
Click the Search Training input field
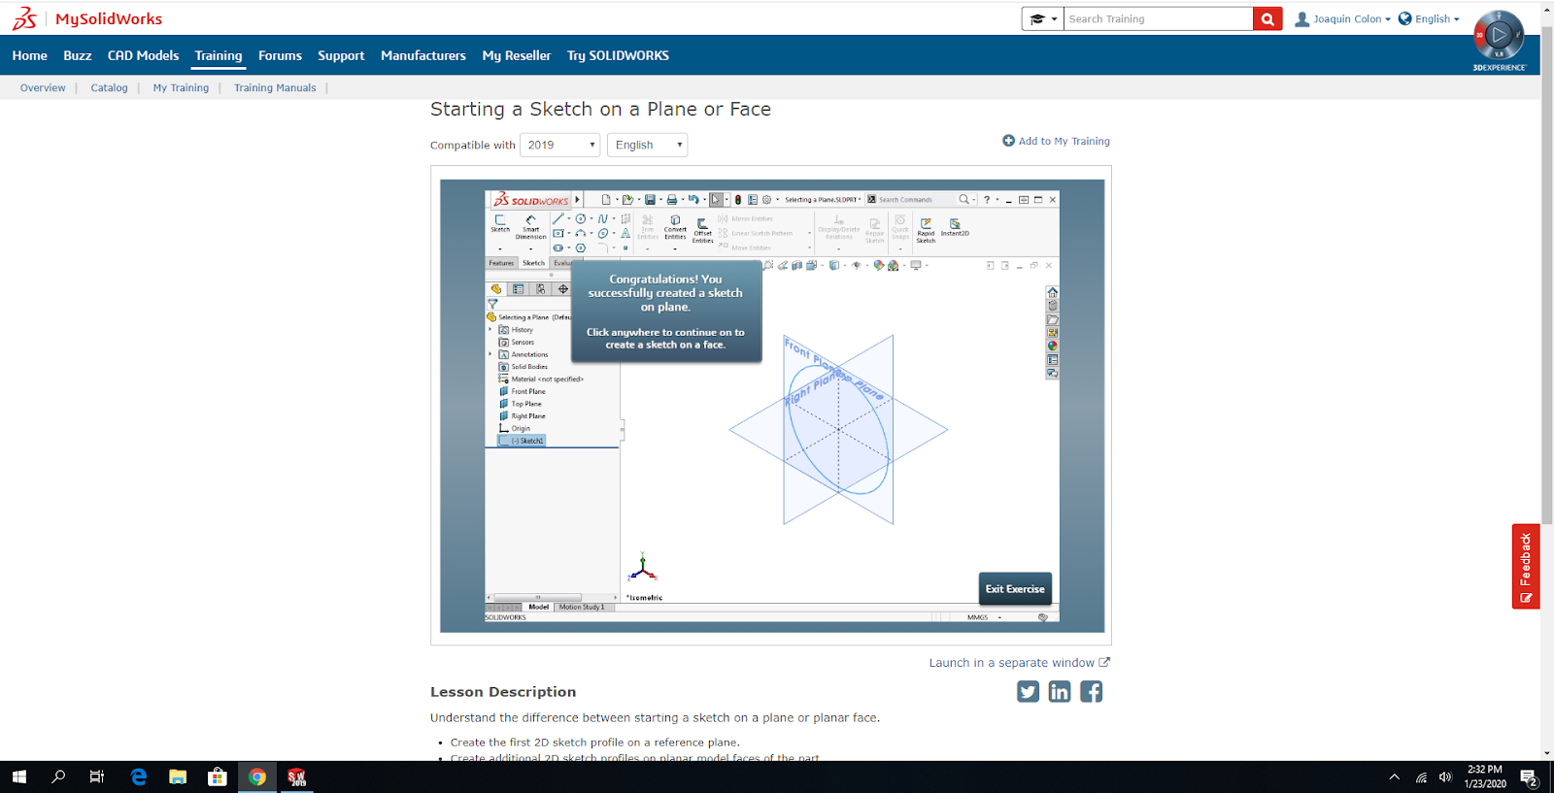(1158, 18)
